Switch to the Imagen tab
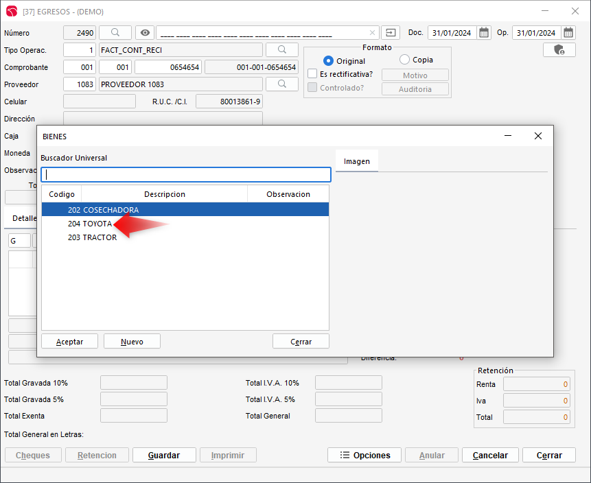The height and width of the screenshot is (483, 591). coord(357,161)
